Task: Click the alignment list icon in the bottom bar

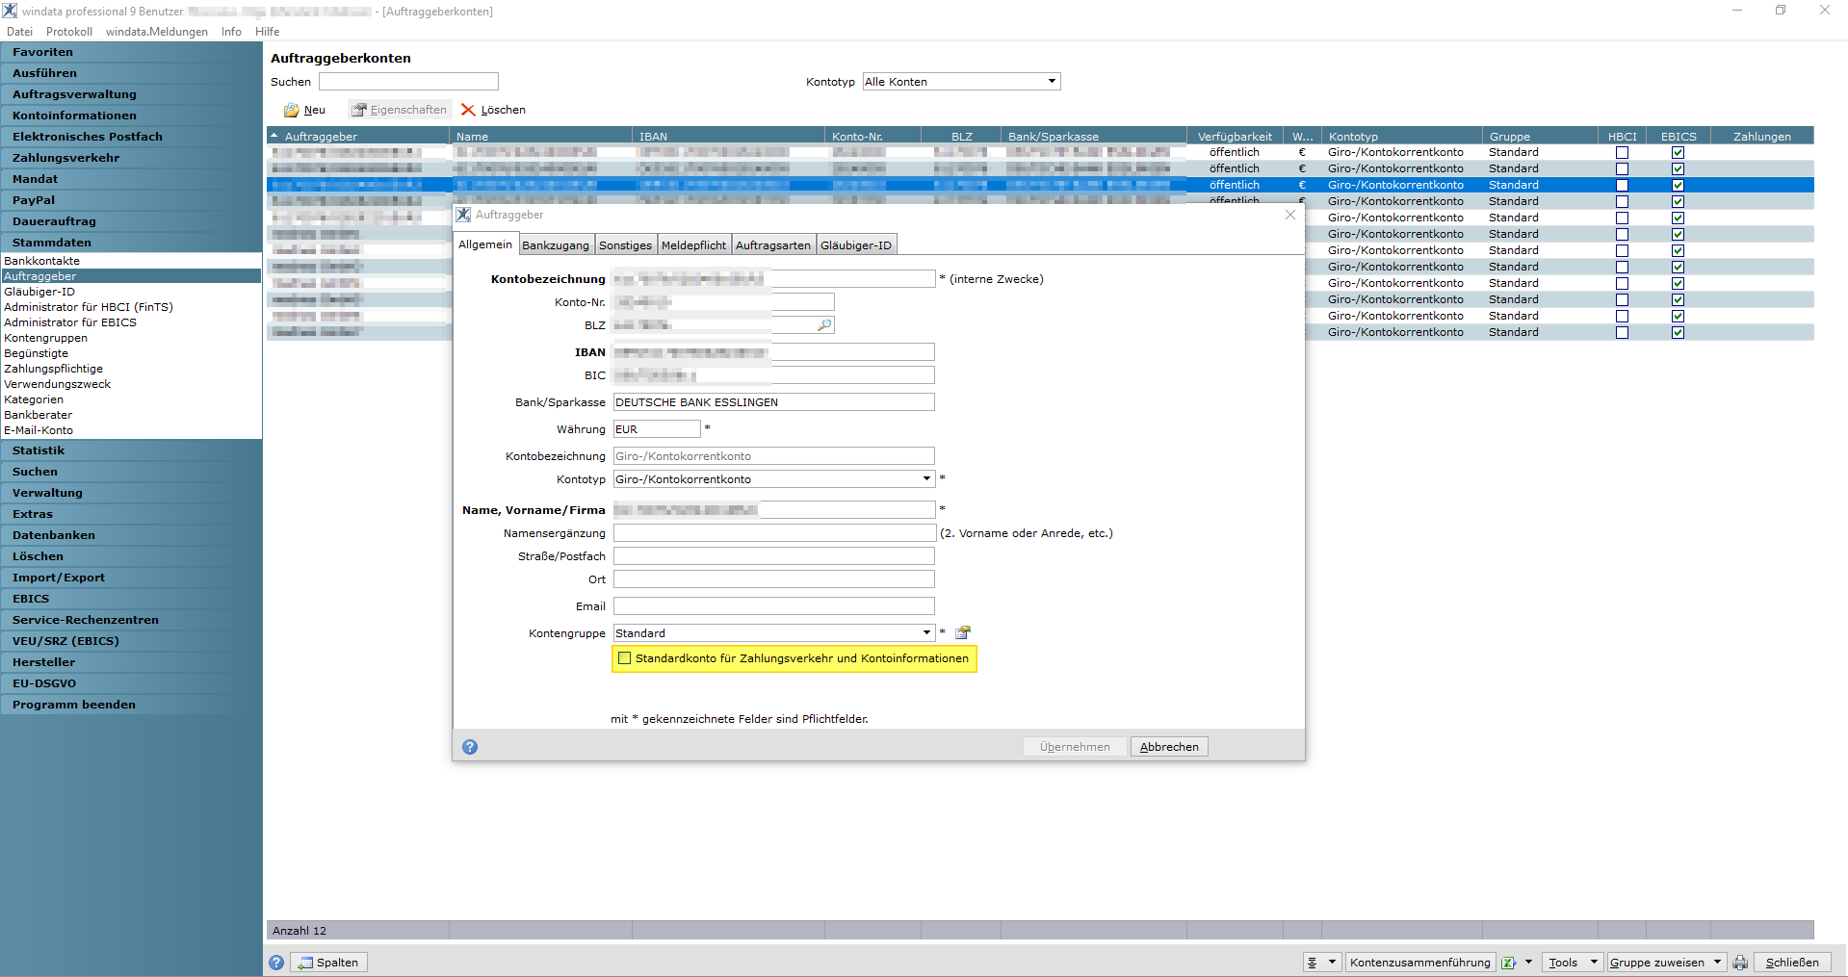Action: 1313,963
